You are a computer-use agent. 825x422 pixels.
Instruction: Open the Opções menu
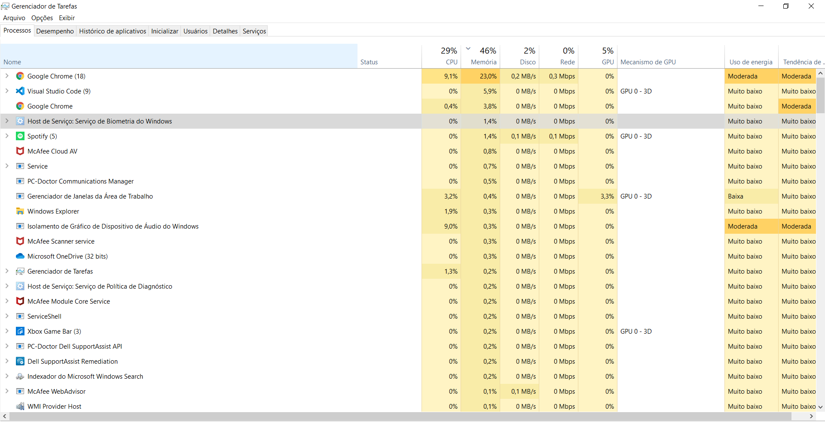point(42,18)
